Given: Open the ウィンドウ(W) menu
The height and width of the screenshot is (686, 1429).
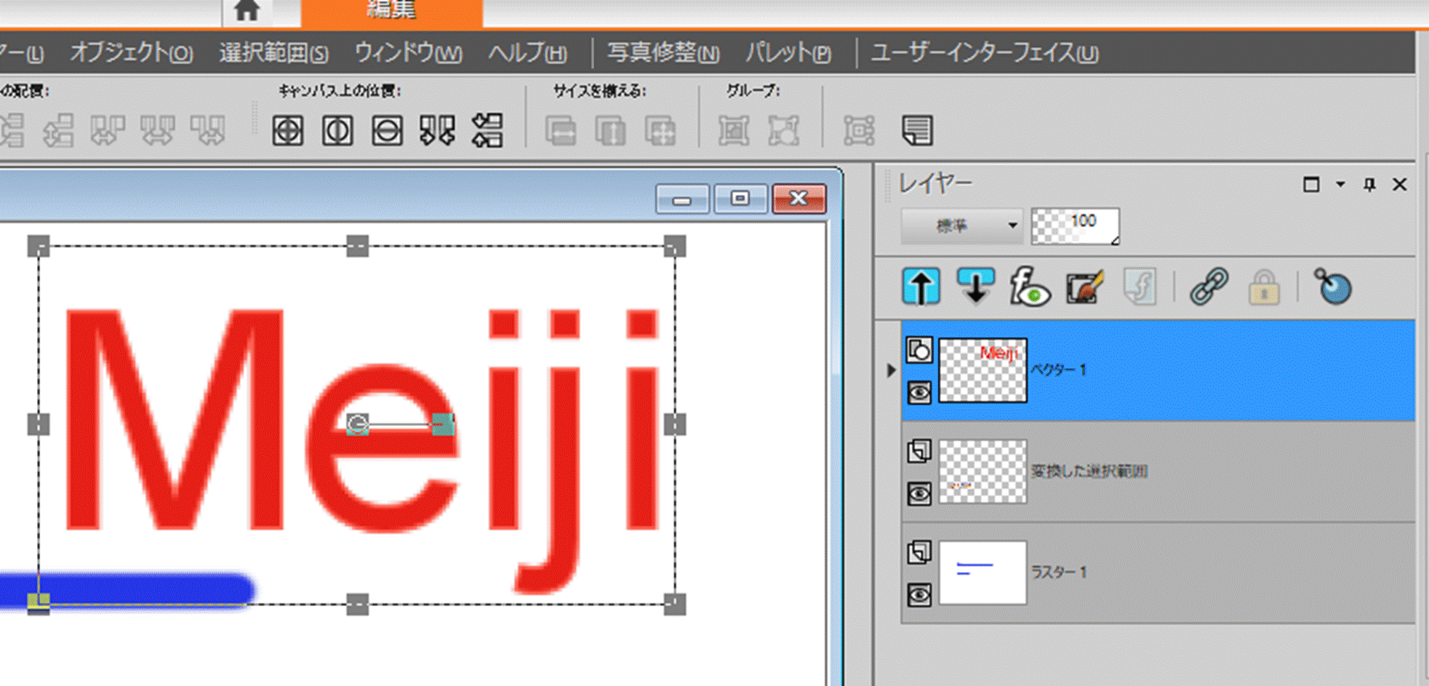Looking at the screenshot, I should [408, 53].
